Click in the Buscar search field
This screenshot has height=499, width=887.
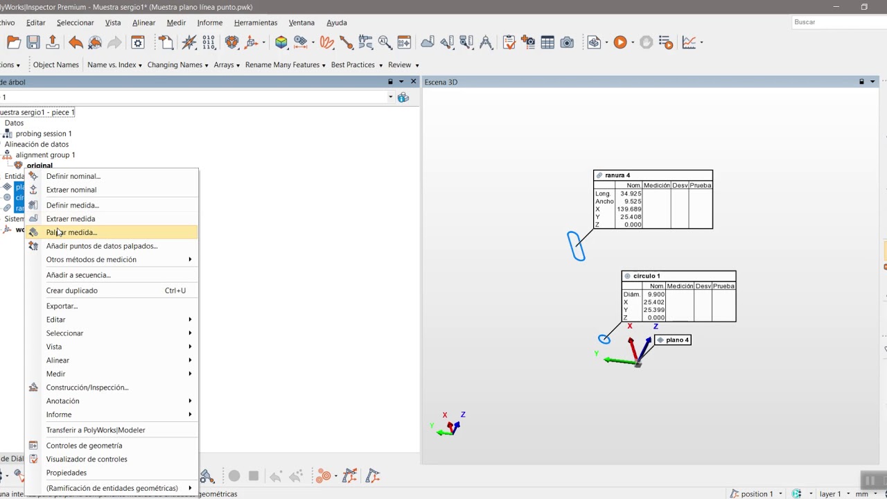(x=838, y=22)
